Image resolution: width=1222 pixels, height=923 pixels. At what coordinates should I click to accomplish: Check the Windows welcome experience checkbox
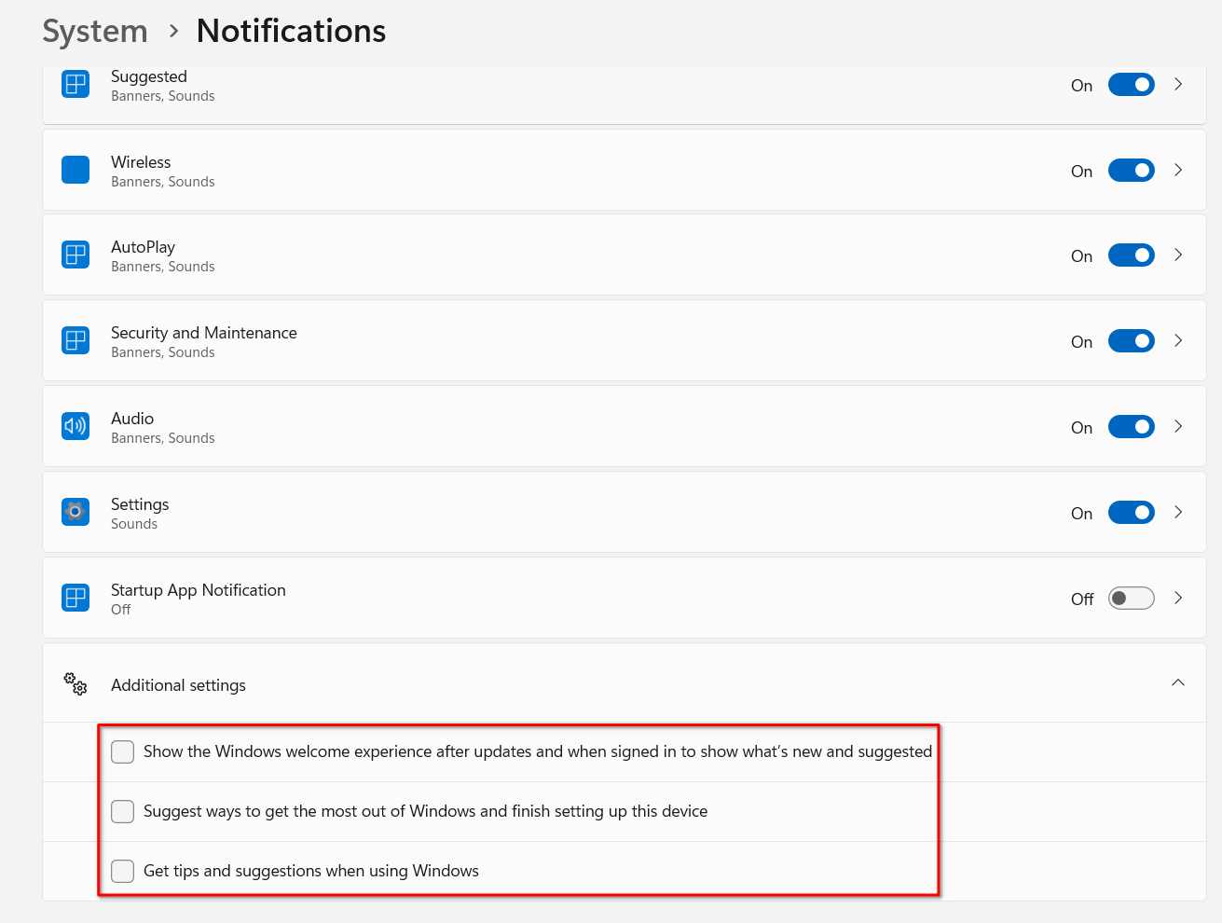coord(123,751)
